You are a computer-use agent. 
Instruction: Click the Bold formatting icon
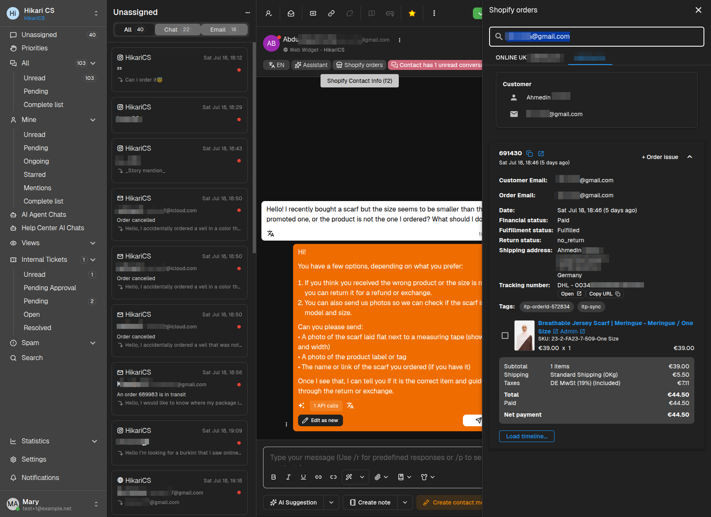tap(273, 477)
